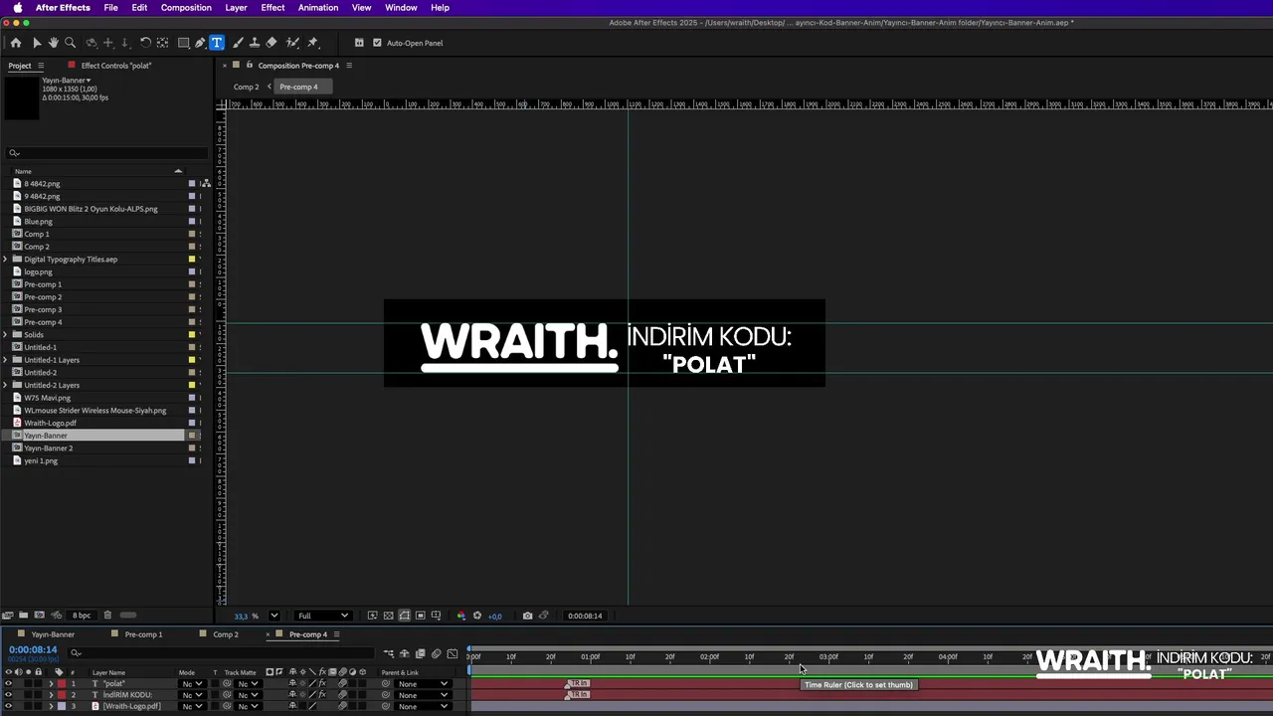Open the Parent dropdown for "polat" layer
1273x716 pixels.
(422, 684)
